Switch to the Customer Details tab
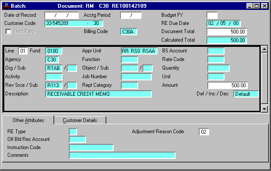This screenshot has height=171, width=271. point(80,120)
